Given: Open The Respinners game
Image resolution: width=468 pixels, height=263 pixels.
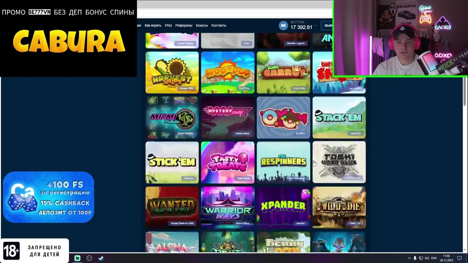Looking at the screenshot, I should point(283,163).
